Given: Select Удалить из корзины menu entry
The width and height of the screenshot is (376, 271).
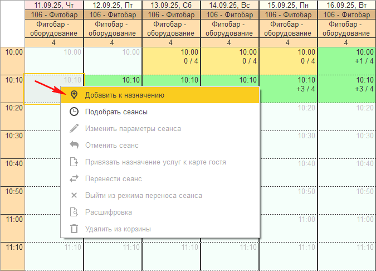Looking at the screenshot, I should click(160, 229).
